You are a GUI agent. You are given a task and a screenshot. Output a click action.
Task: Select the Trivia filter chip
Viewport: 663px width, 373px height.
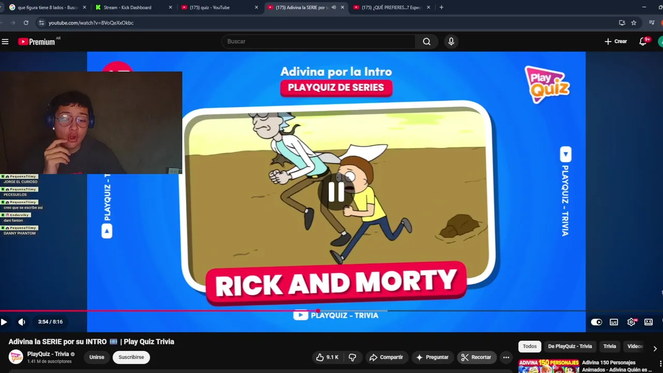click(610, 346)
